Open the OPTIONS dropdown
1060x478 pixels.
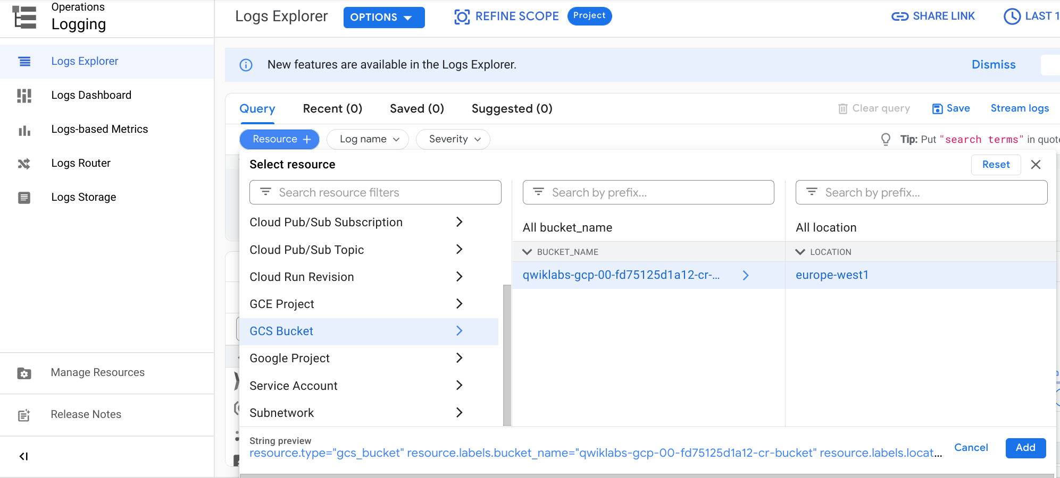click(x=384, y=18)
